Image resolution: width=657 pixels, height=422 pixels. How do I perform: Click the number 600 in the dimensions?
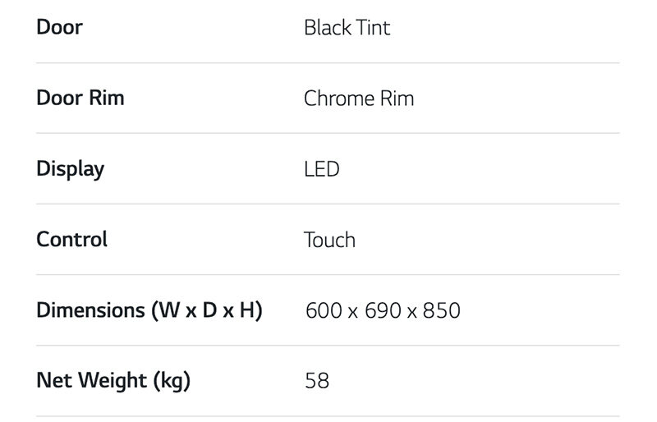click(x=324, y=310)
